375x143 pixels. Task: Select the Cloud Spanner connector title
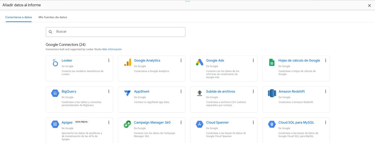[218, 123]
